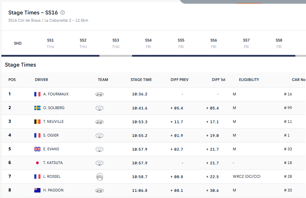Select the SHD stage tab
The height and width of the screenshot is (198, 306).
(18, 43)
